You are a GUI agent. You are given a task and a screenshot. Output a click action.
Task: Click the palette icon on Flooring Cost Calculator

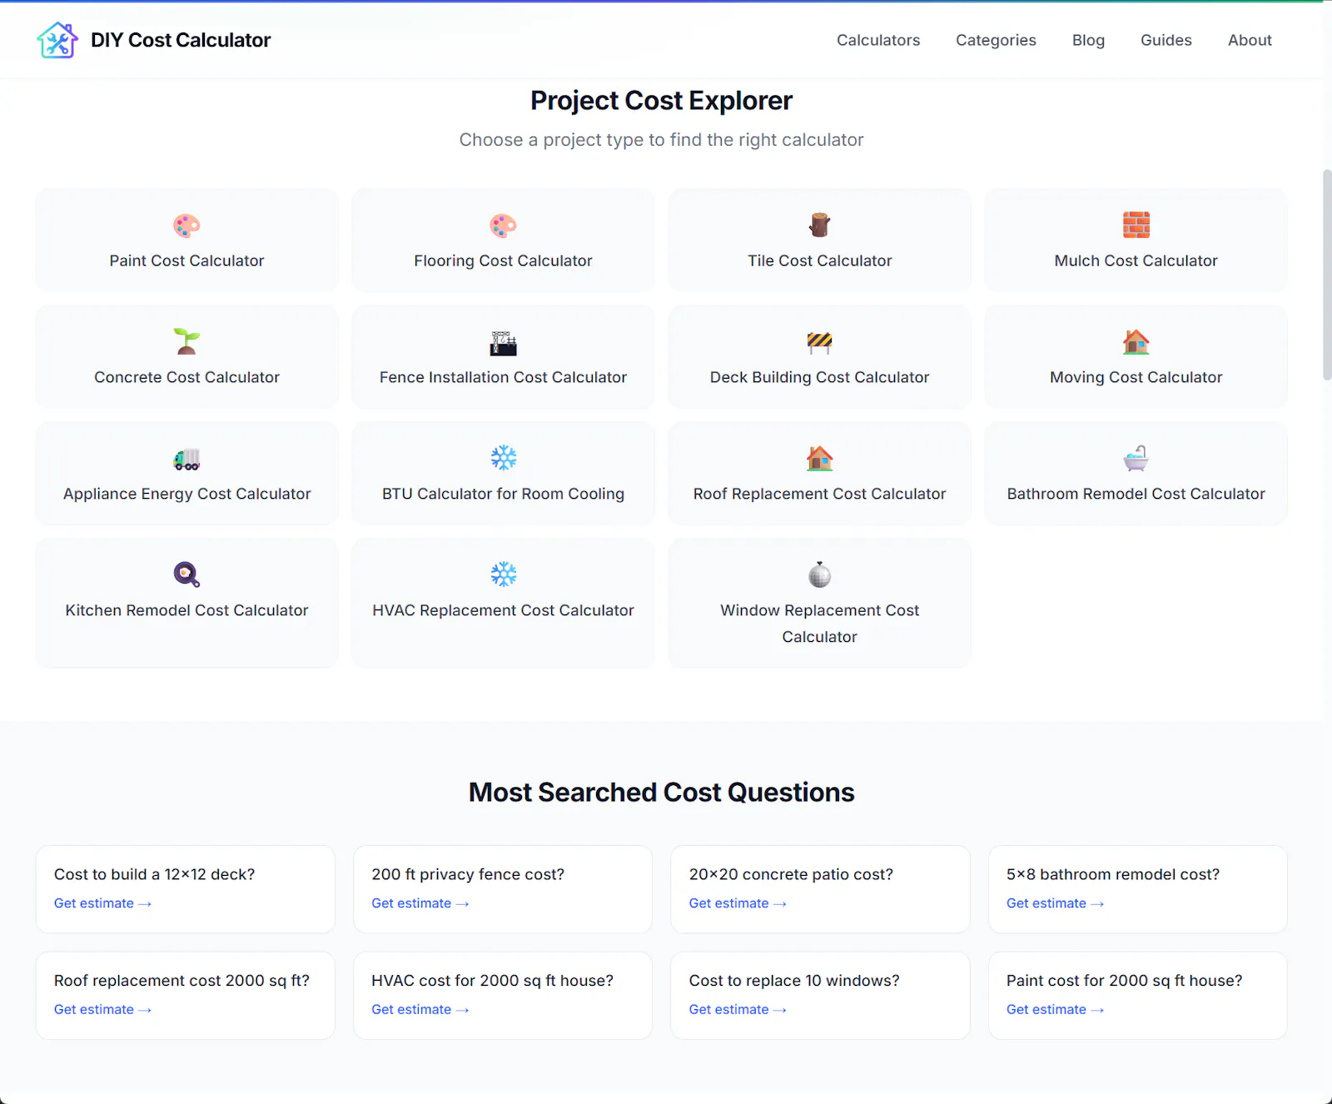click(503, 226)
